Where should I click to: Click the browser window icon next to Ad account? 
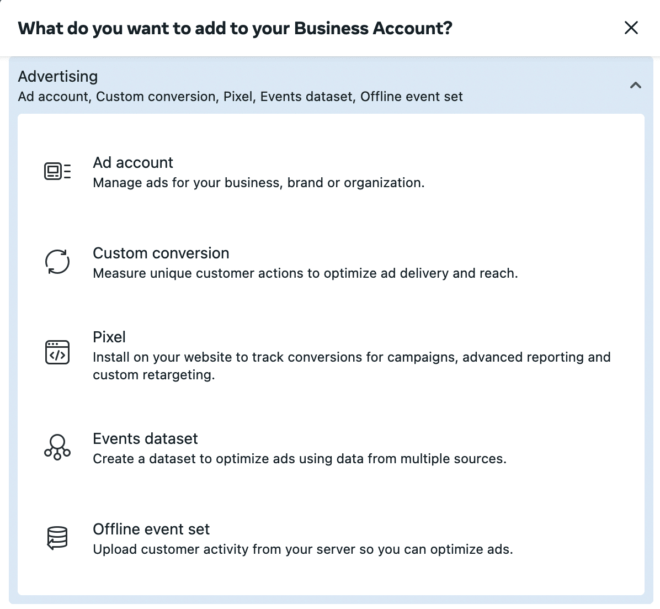click(x=57, y=171)
